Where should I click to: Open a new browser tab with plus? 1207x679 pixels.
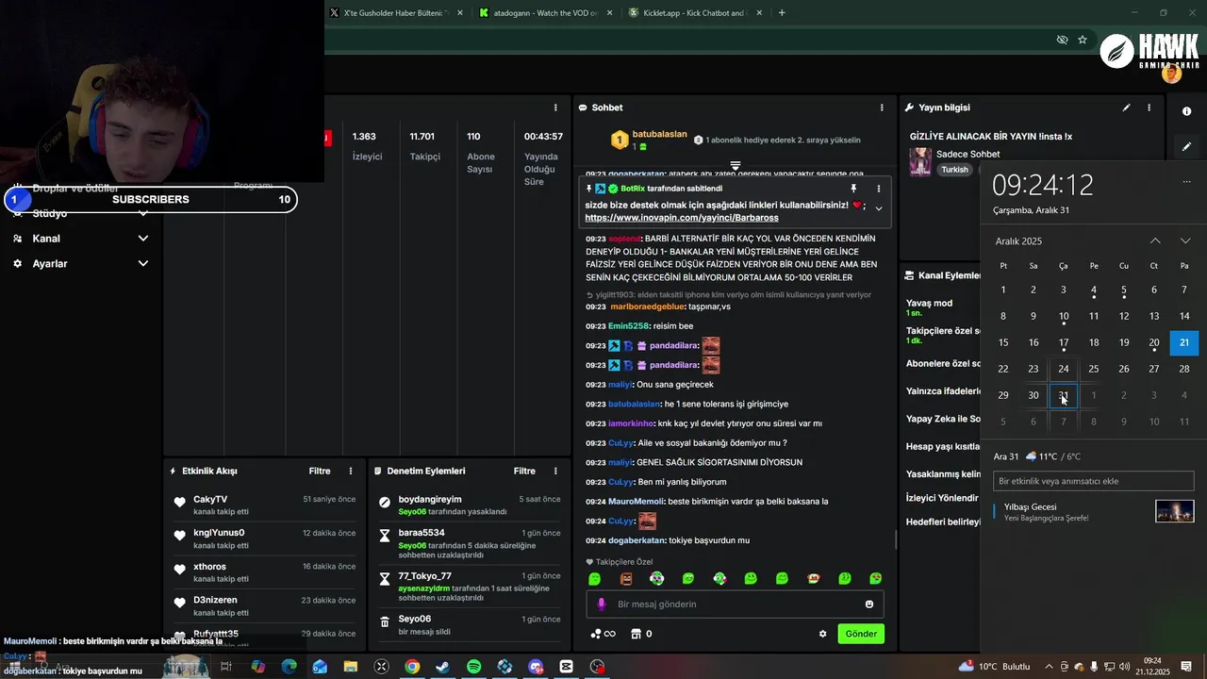pos(782,13)
